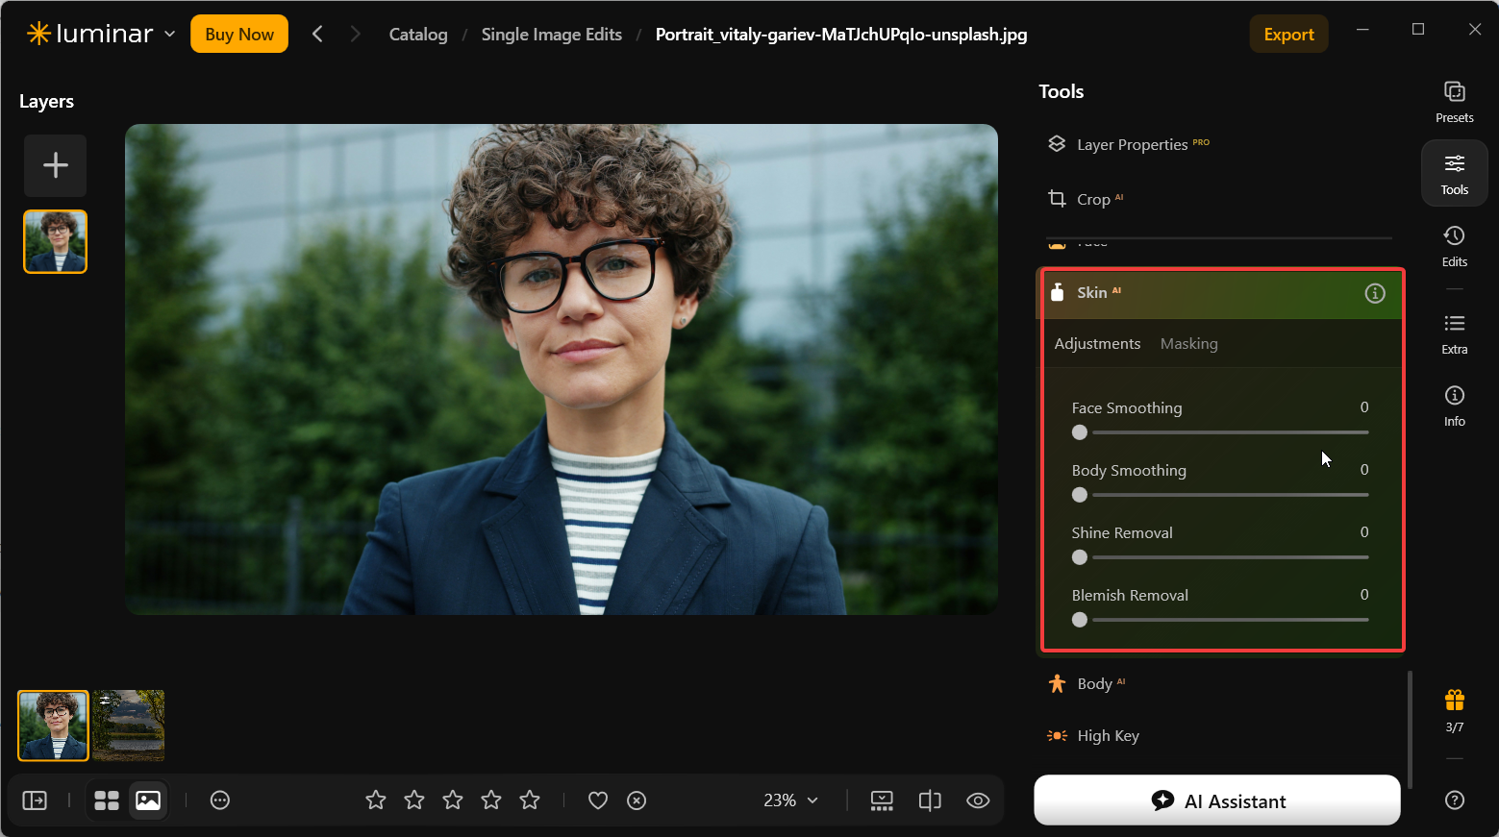Open Single Image Edits breadcrumb
The width and height of the screenshot is (1499, 837).
pos(552,35)
